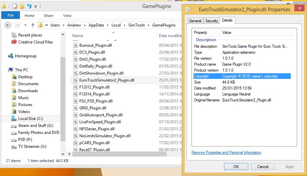The width and height of the screenshot is (307, 176).
Task: Click the DCS_Plugin.dll file icon
Action: 75,52
